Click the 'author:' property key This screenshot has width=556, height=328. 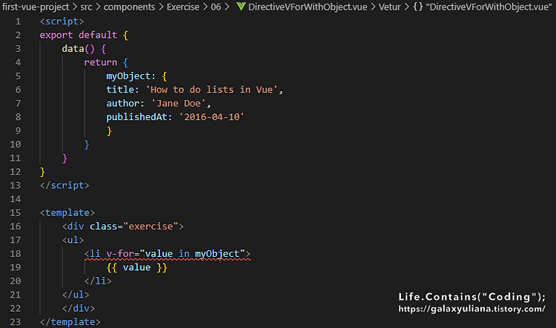click(x=125, y=104)
